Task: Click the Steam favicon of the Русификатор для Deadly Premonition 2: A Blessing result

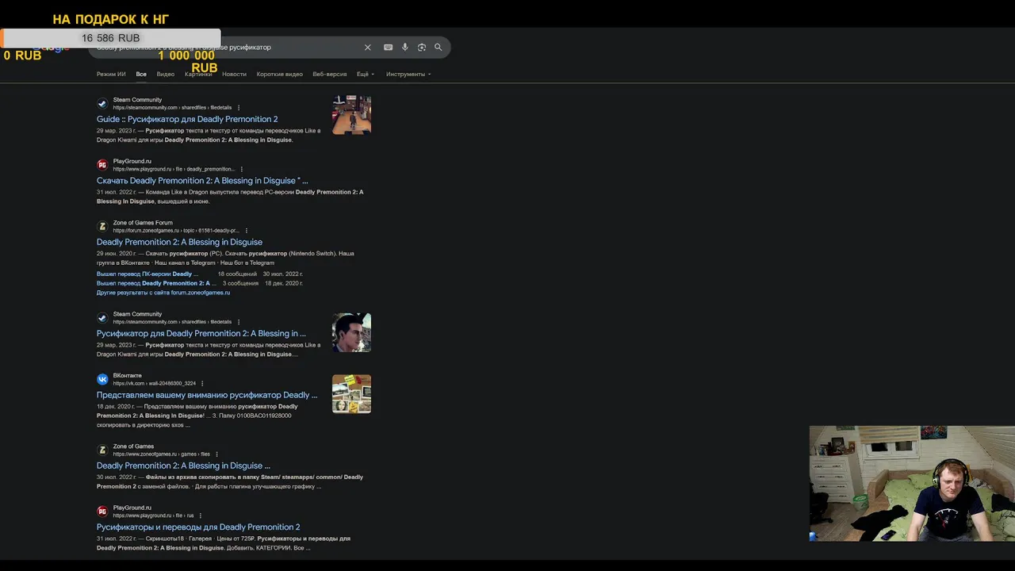Action: coord(102,317)
